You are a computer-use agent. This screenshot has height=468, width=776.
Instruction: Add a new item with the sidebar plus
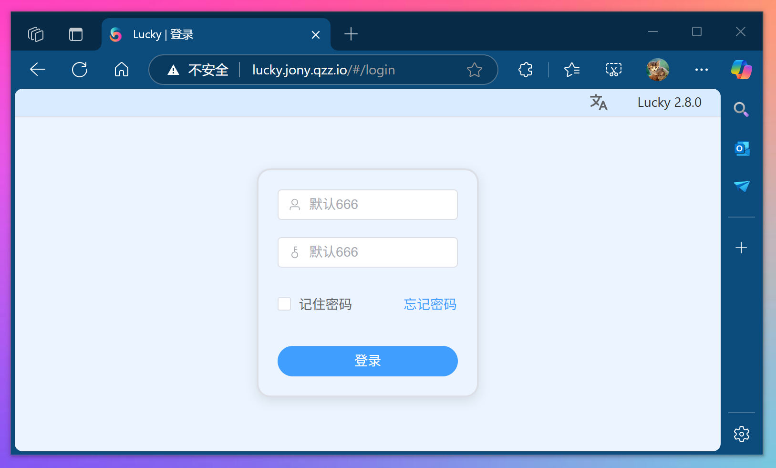pyautogui.click(x=741, y=248)
